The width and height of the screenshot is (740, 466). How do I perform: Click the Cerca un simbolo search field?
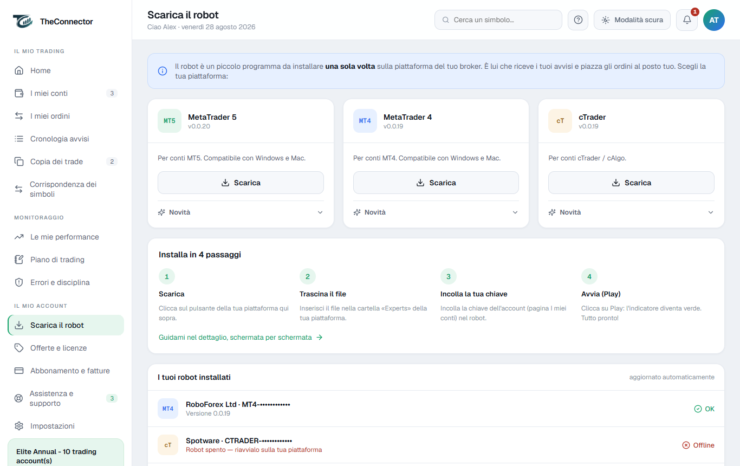tap(498, 20)
